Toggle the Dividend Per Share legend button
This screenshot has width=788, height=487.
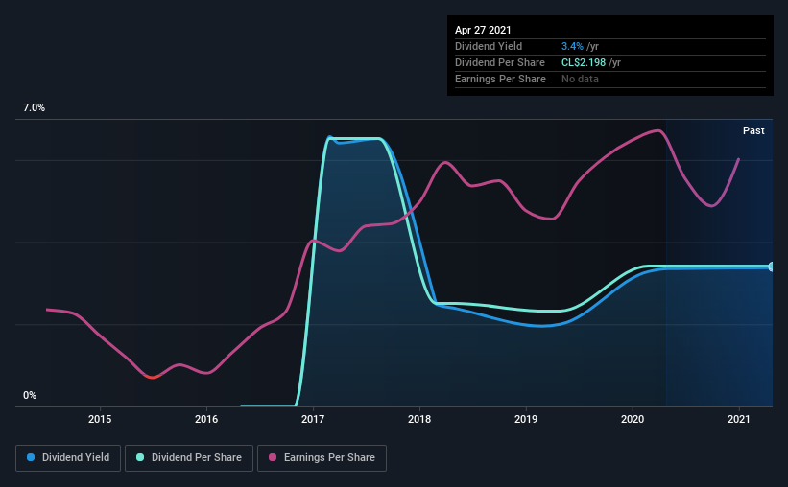[189, 458]
